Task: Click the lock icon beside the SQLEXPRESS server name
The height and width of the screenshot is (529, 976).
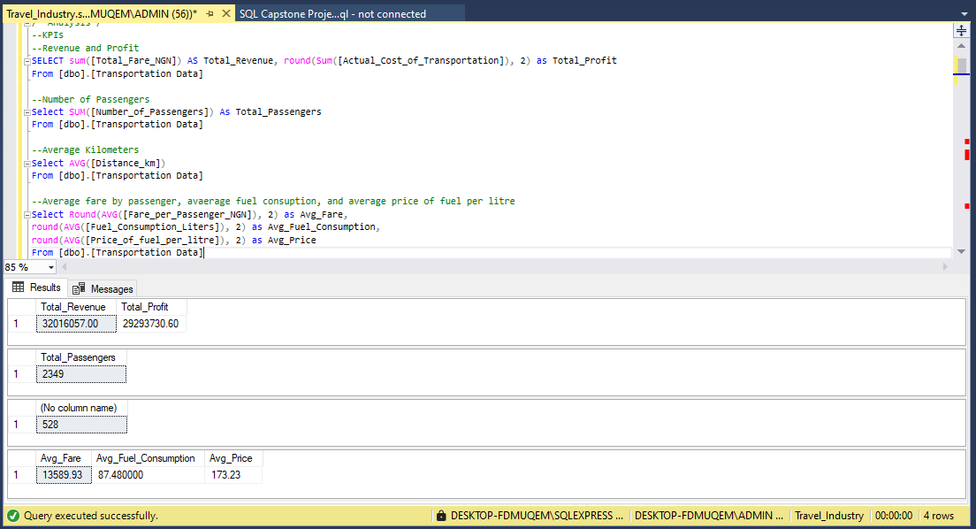Action: (x=441, y=515)
